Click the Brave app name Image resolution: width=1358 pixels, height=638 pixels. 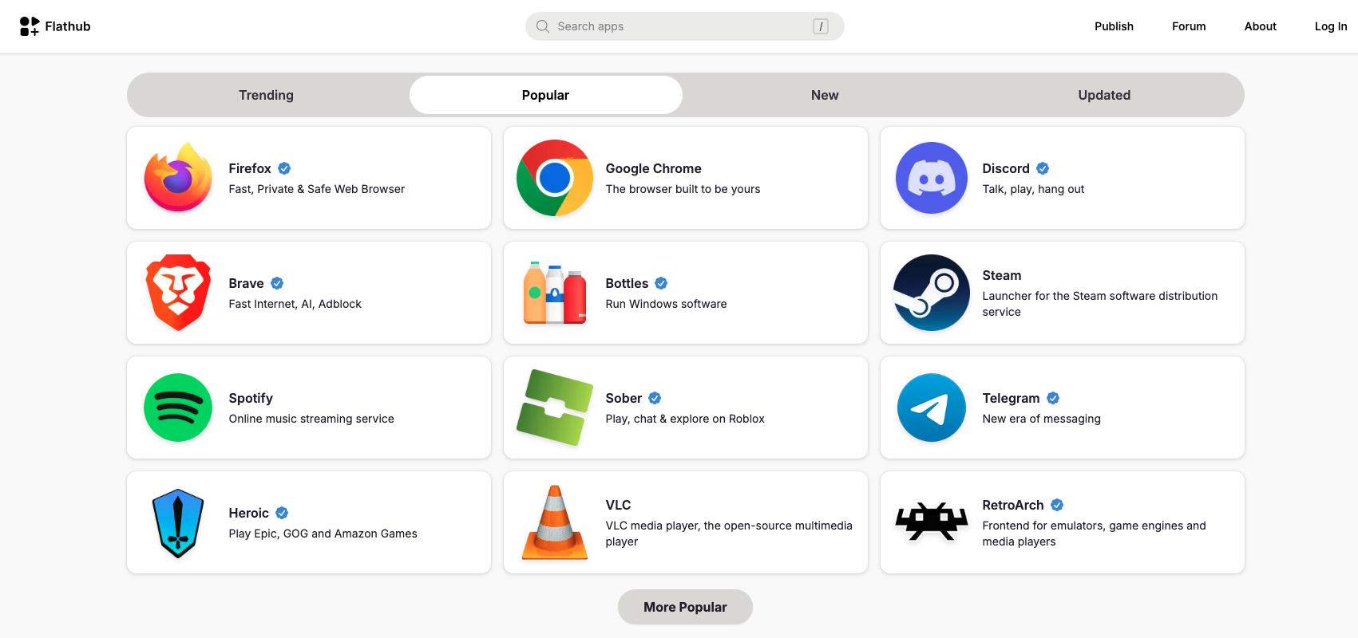(247, 283)
